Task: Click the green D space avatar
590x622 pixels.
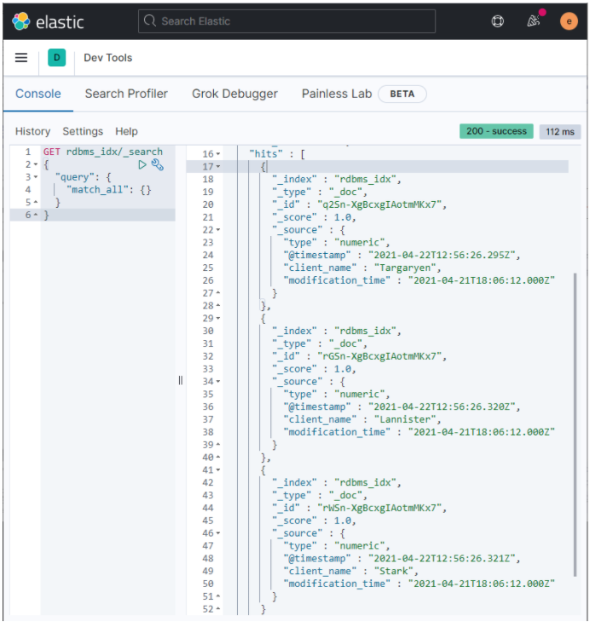Action: tap(56, 58)
